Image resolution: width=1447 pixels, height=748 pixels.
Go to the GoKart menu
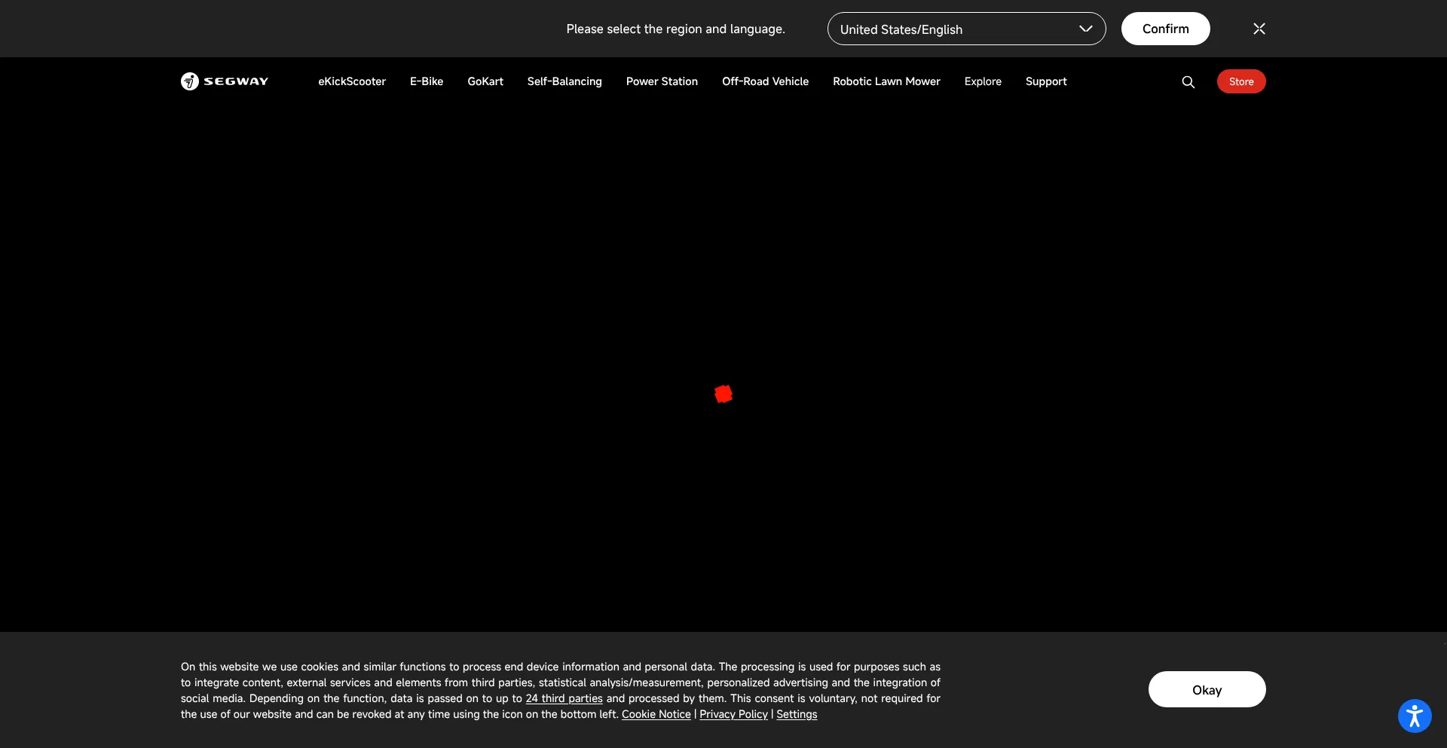[x=485, y=81]
